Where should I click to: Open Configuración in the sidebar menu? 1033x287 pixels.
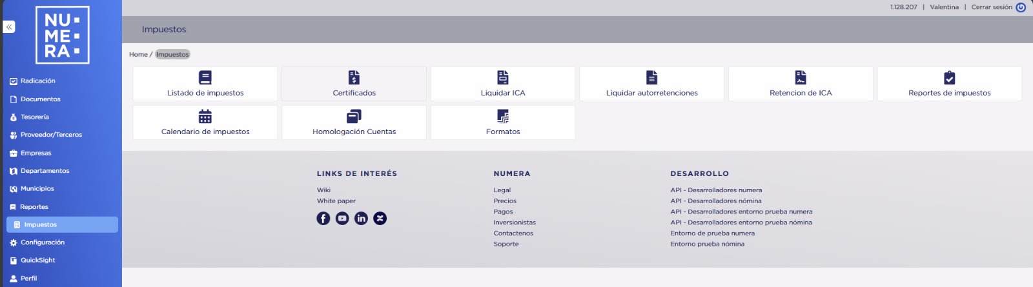[x=43, y=242]
